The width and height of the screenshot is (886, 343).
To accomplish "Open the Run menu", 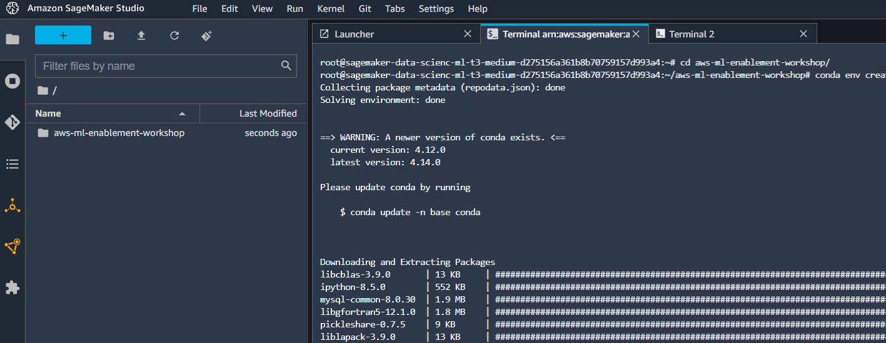I will click(295, 9).
